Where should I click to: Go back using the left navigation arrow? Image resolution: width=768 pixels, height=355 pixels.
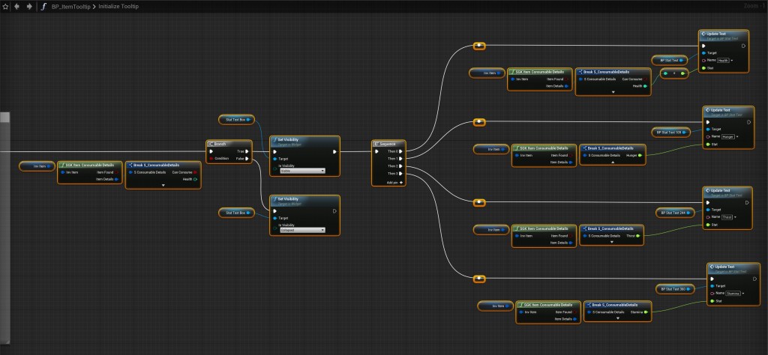tap(18, 6)
